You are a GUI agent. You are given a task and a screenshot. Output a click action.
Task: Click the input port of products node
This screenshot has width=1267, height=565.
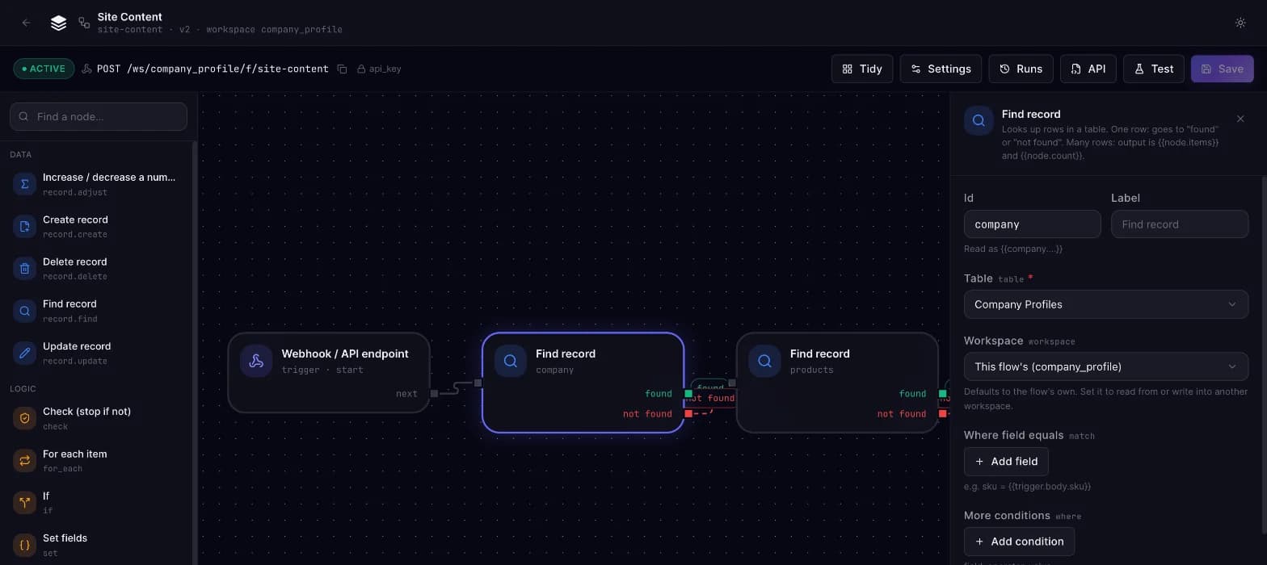pos(732,383)
